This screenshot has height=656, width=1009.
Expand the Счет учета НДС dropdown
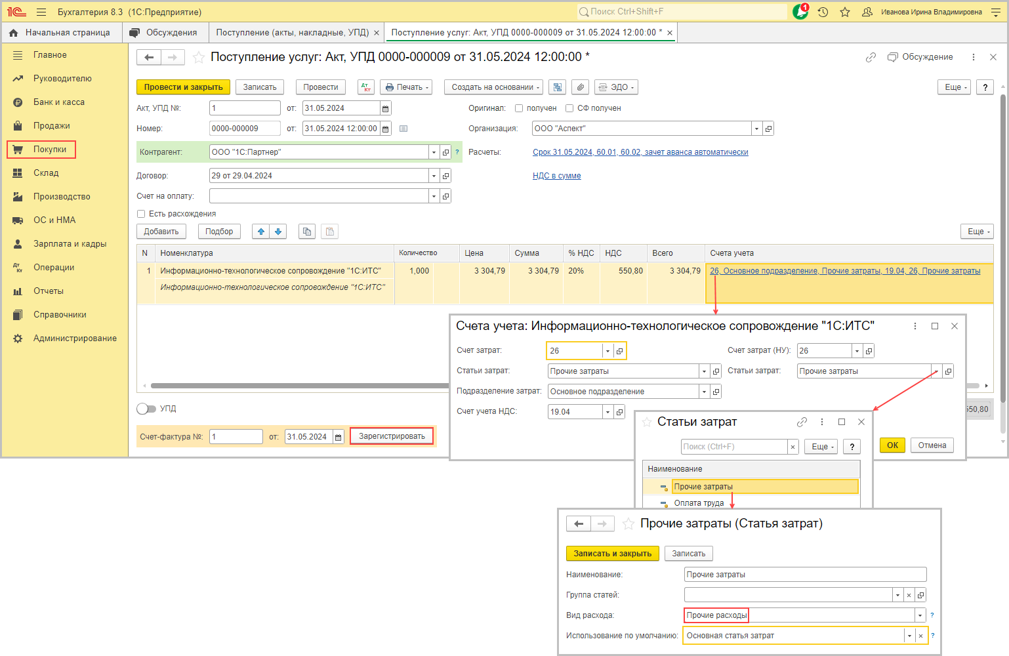(608, 412)
